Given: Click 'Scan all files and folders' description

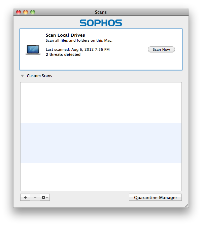Looking at the screenshot, I should (79, 40).
